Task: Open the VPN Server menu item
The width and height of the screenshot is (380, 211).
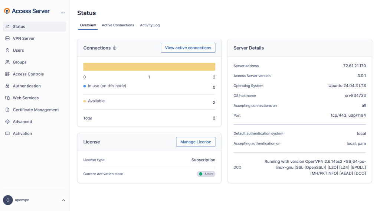Action: coord(35,38)
